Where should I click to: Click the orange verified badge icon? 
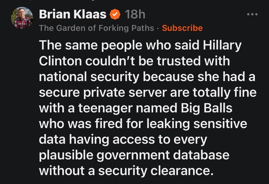(115, 15)
